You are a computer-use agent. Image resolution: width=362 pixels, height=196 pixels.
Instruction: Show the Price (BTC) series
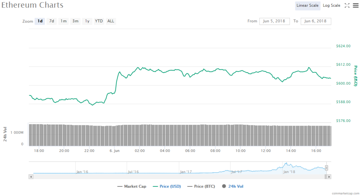pos(201,186)
